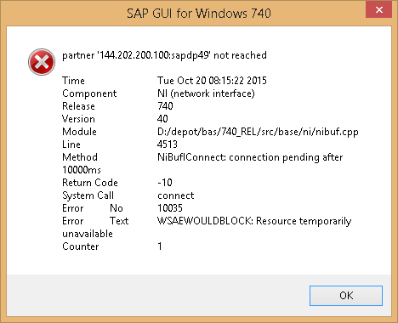Click the red error icon

pos(42,62)
